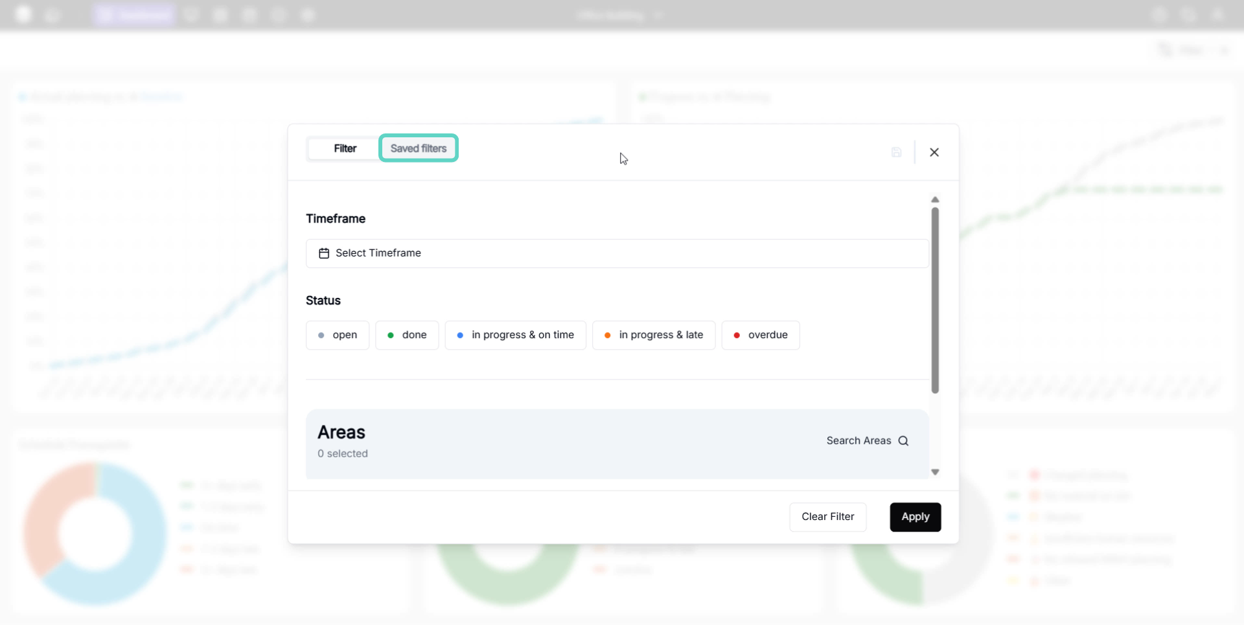The height and width of the screenshot is (625, 1244).
Task: Click the scrollbar up arrow in dialog
Action: 935,199
